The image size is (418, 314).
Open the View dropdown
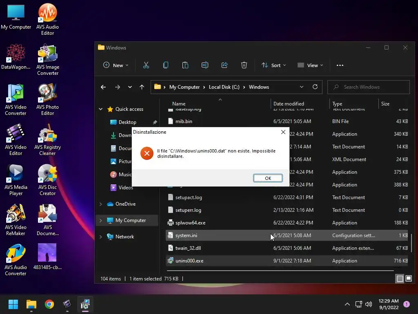[310, 65]
